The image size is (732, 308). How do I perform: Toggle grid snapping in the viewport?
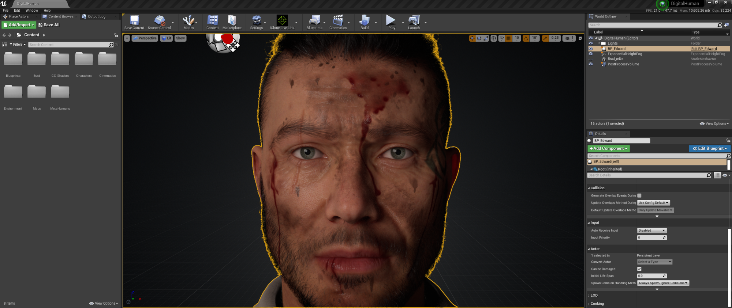[x=508, y=38]
